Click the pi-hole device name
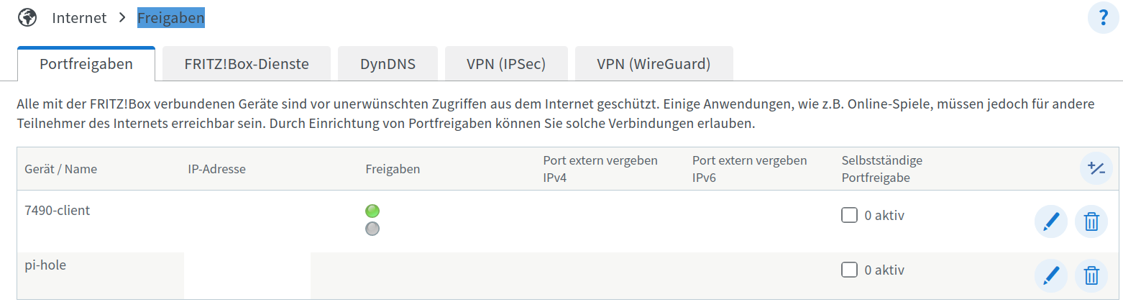 (45, 265)
